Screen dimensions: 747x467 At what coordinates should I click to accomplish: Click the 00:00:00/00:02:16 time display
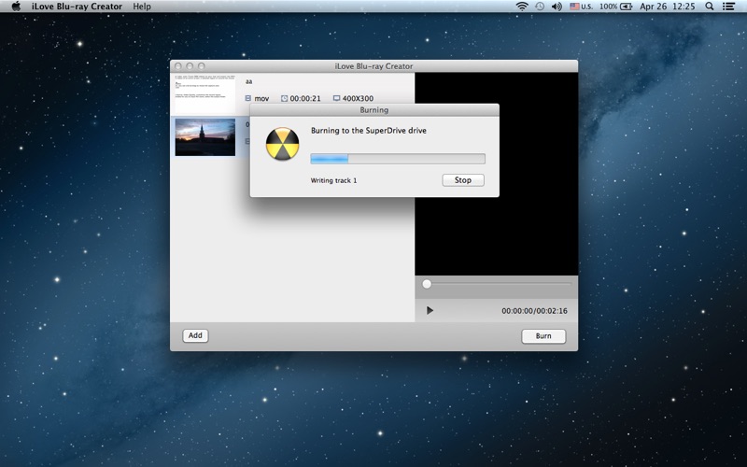pos(534,311)
